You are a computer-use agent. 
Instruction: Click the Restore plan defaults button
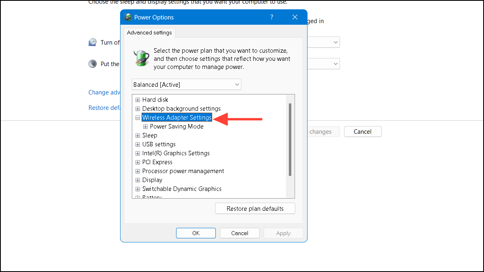coord(255,208)
